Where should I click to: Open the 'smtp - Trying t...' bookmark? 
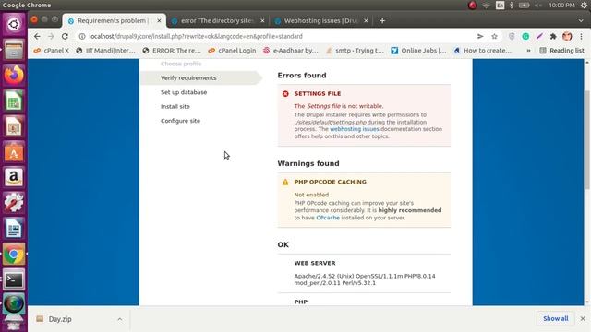(x=355, y=51)
